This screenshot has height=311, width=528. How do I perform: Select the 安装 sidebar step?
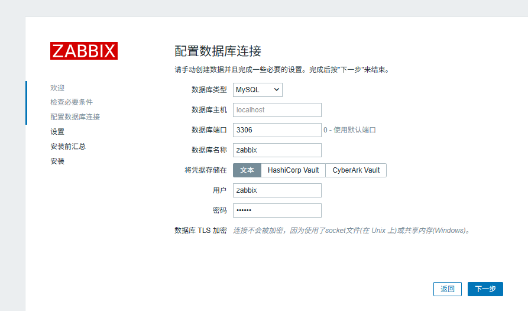[x=57, y=161]
